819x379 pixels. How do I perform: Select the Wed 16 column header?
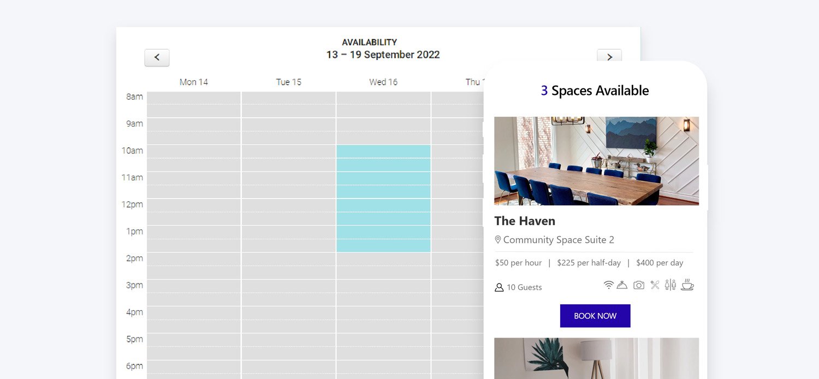click(383, 82)
